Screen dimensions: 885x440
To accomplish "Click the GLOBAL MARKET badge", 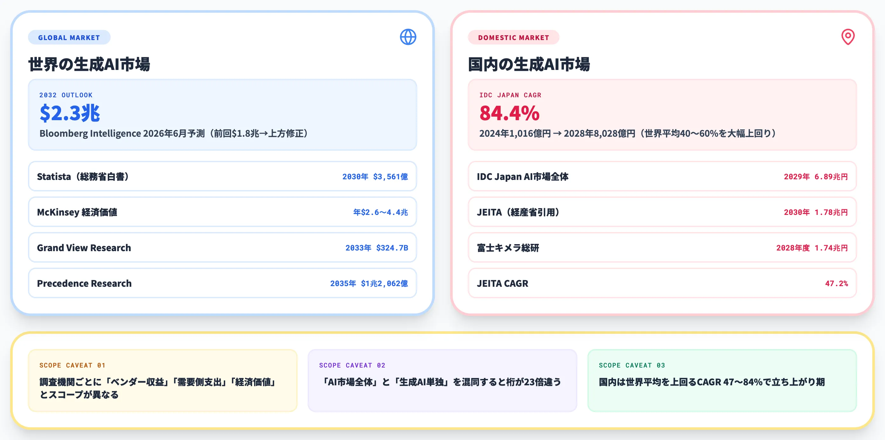I will pyautogui.click(x=69, y=38).
